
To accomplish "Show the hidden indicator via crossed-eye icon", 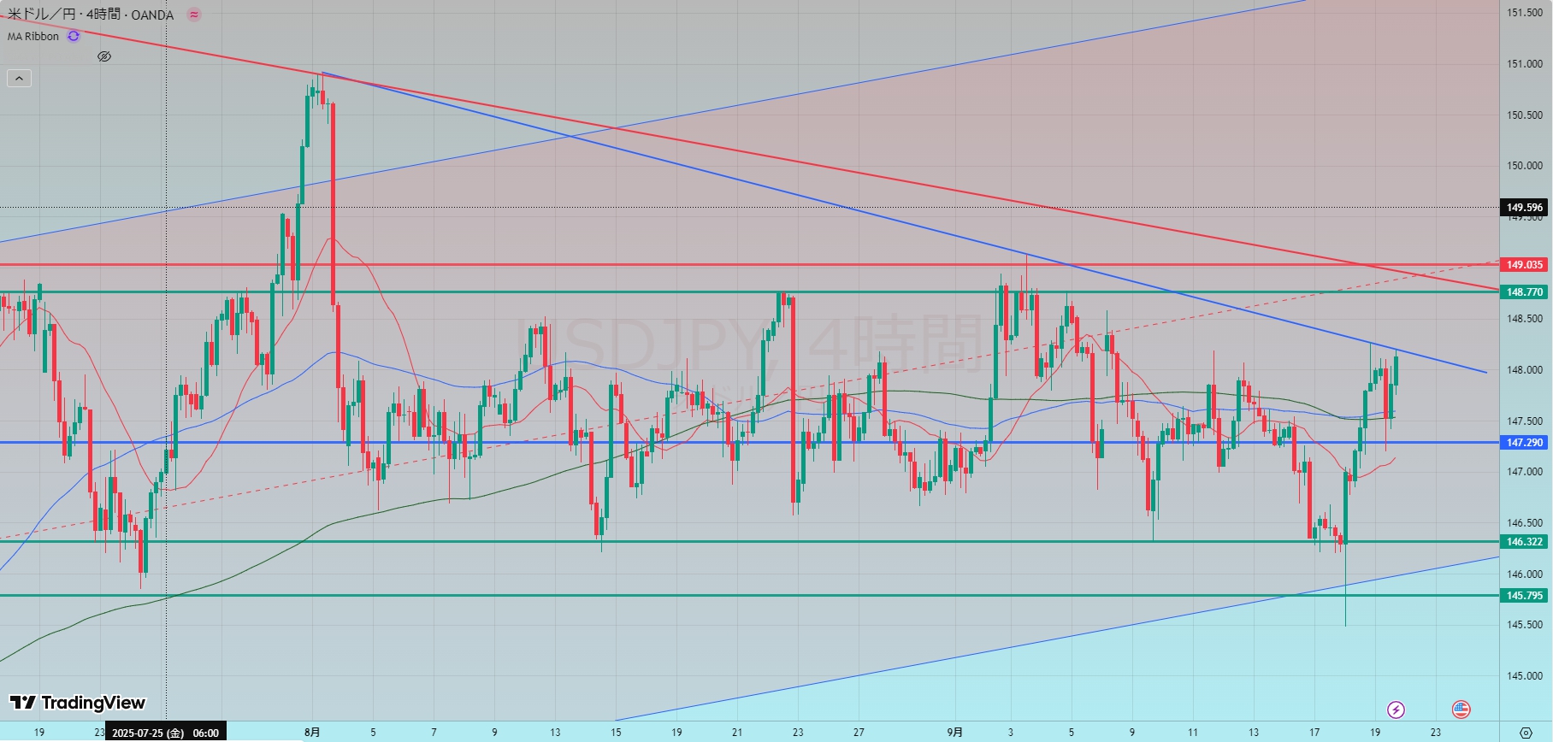I will pyautogui.click(x=104, y=56).
